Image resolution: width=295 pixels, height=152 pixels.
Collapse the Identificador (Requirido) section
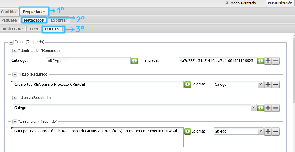(x=15, y=51)
